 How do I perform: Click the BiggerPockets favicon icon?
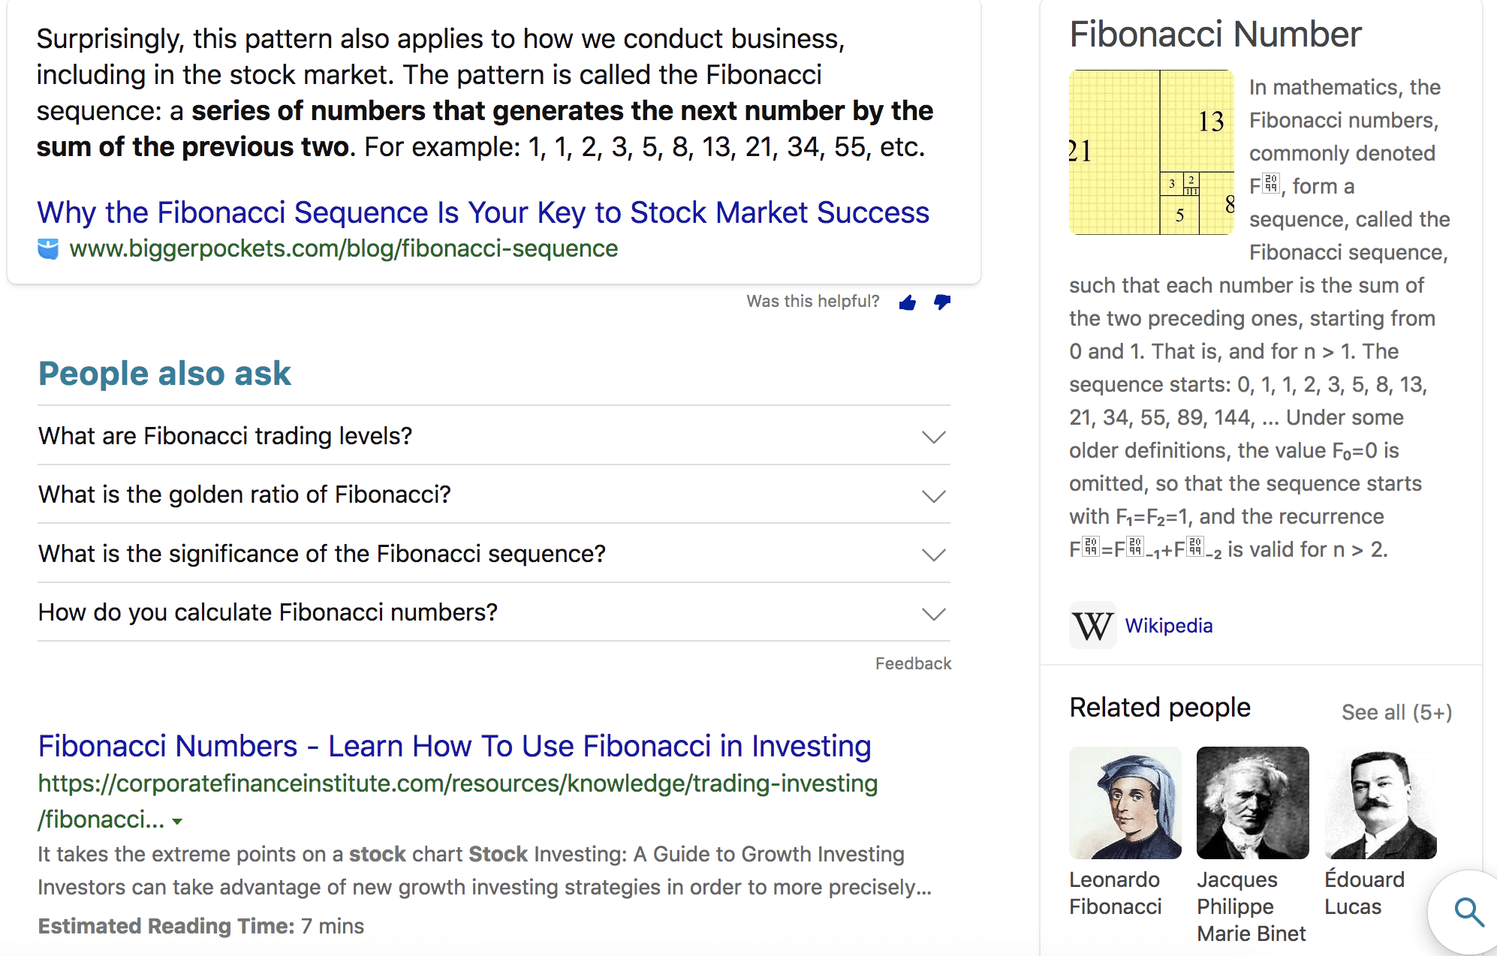pos(48,248)
